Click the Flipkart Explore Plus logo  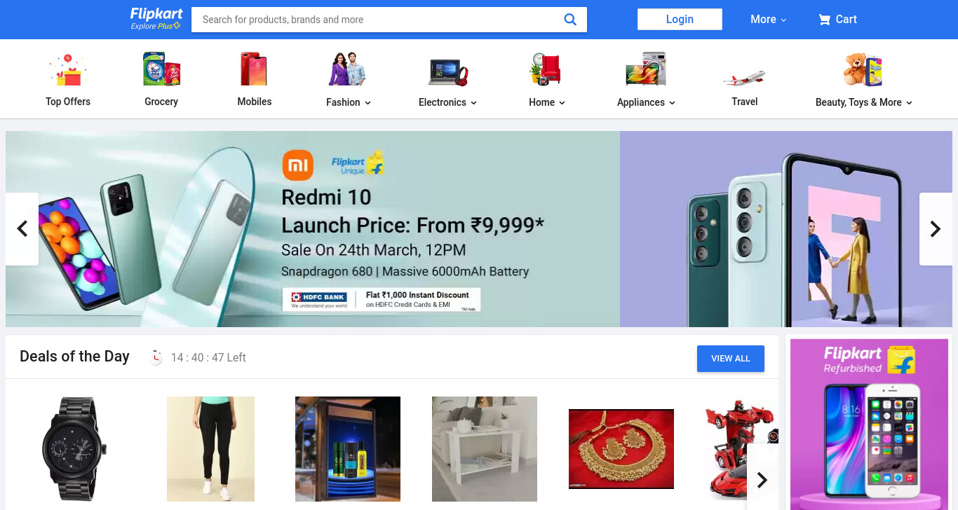(156, 19)
